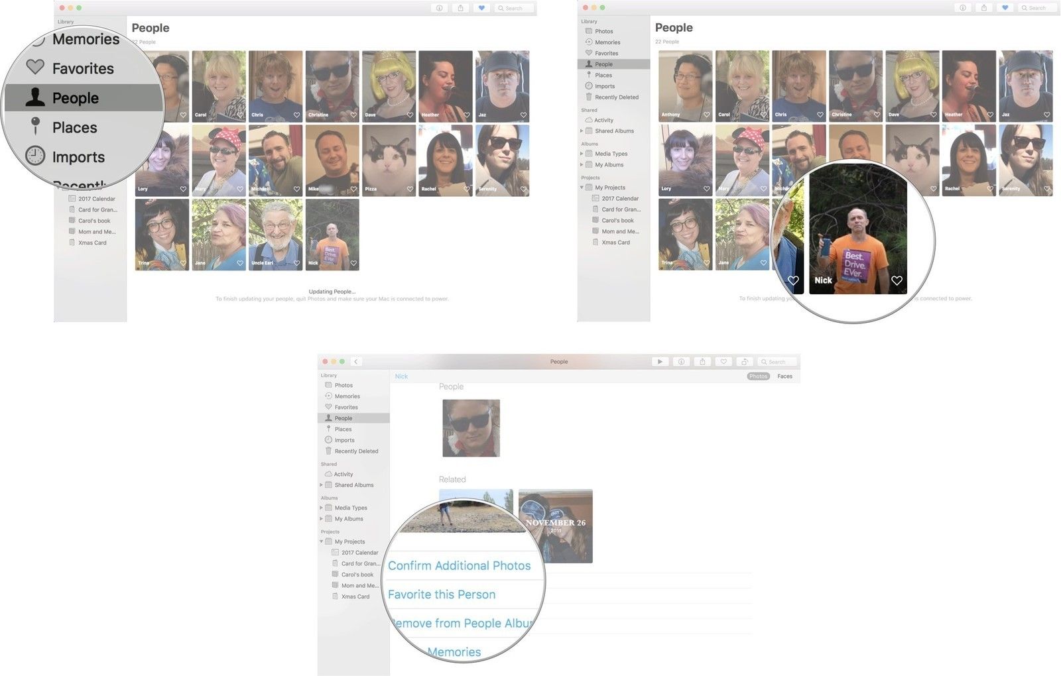
Task: Click the rotate icon in the bottom window toolbar
Action: pyautogui.click(x=745, y=362)
